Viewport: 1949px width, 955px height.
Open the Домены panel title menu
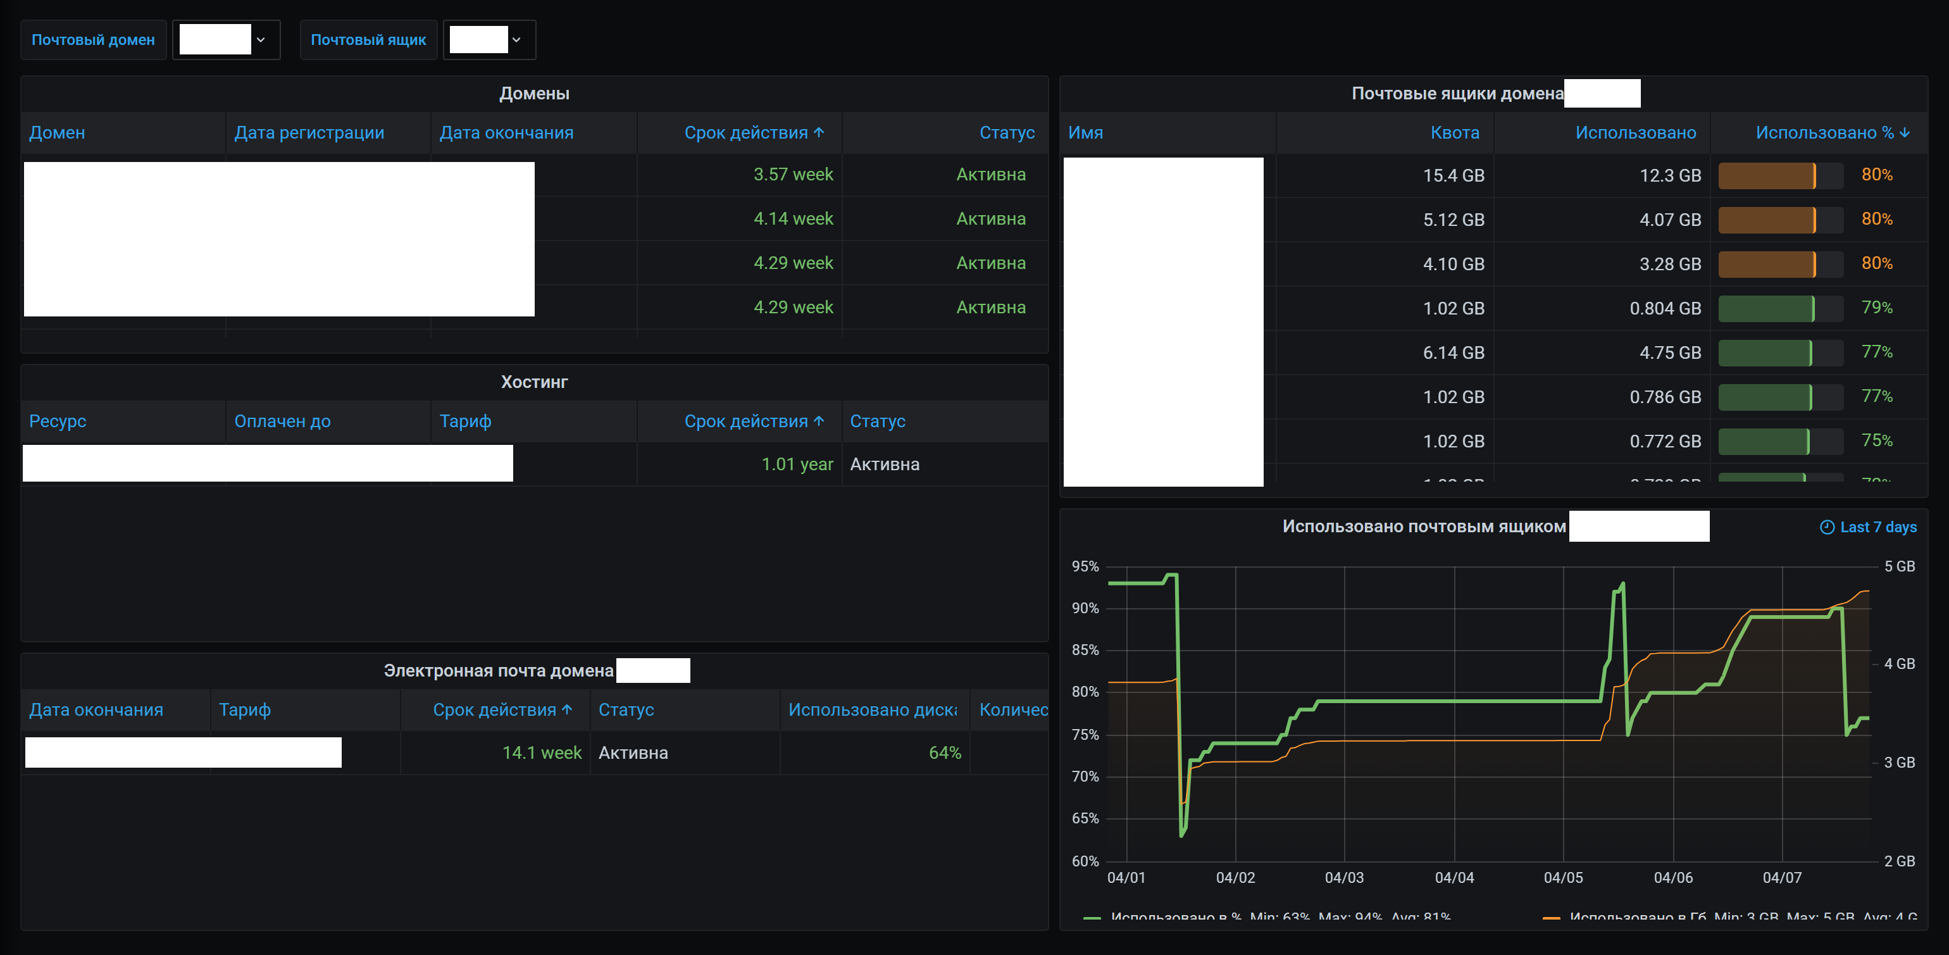534,93
